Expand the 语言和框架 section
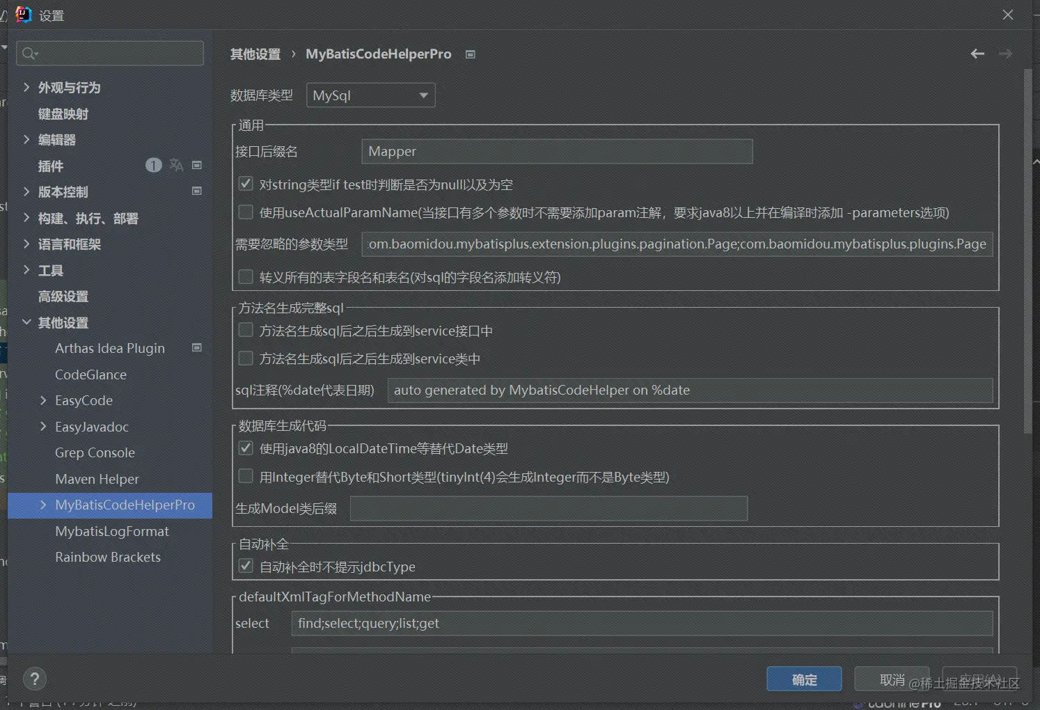 (26, 244)
